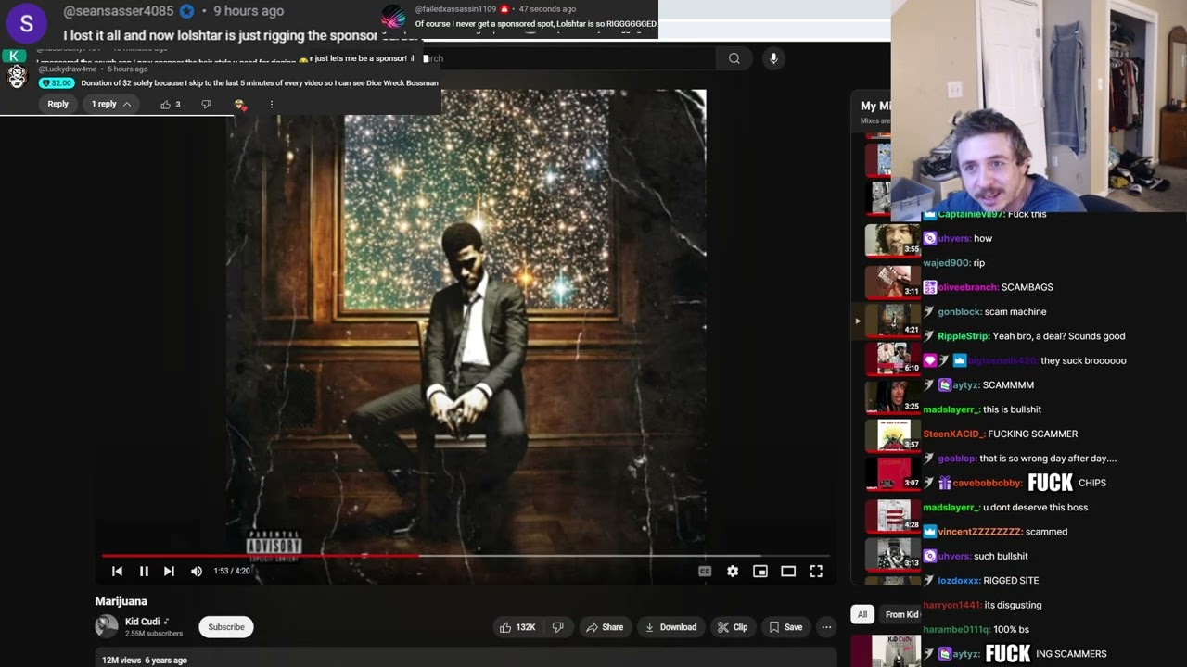
Task: Like the video with 132K likes
Action: (x=517, y=627)
